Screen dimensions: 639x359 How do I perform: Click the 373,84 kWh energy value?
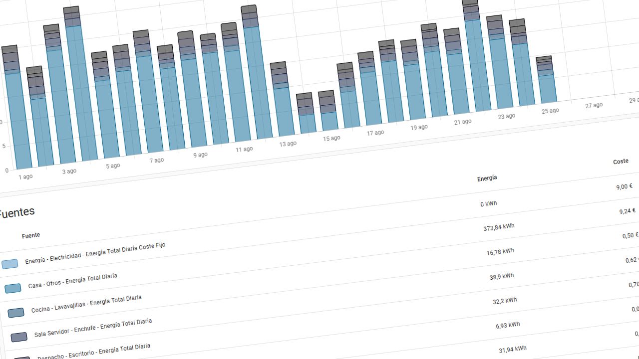pos(499,227)
